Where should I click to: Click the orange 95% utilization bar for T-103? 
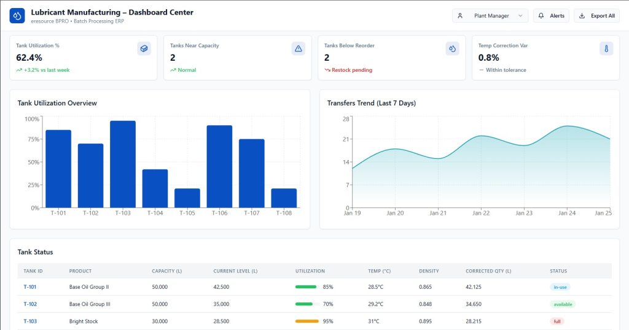pyautogui.click(x=307, y=321)
